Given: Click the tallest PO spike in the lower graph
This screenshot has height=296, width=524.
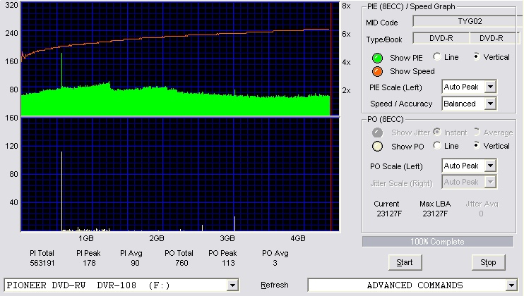Looking at the screenshot, I should (x=62, y=191).
